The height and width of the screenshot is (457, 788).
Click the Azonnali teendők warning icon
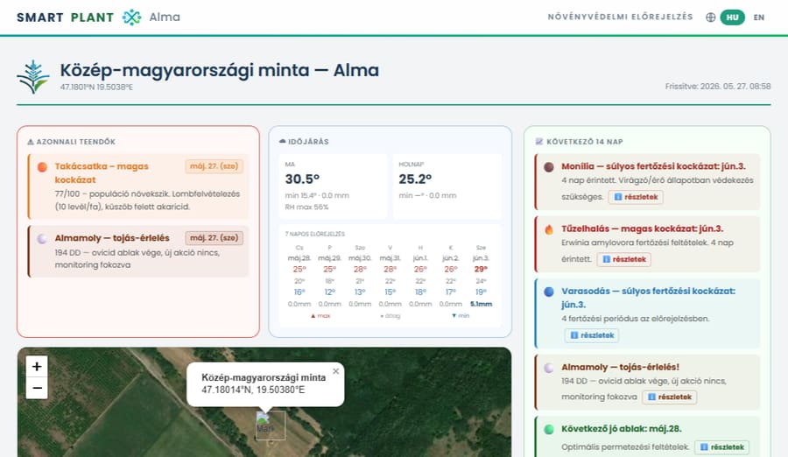pyautogui.click(x=31, y=143)
